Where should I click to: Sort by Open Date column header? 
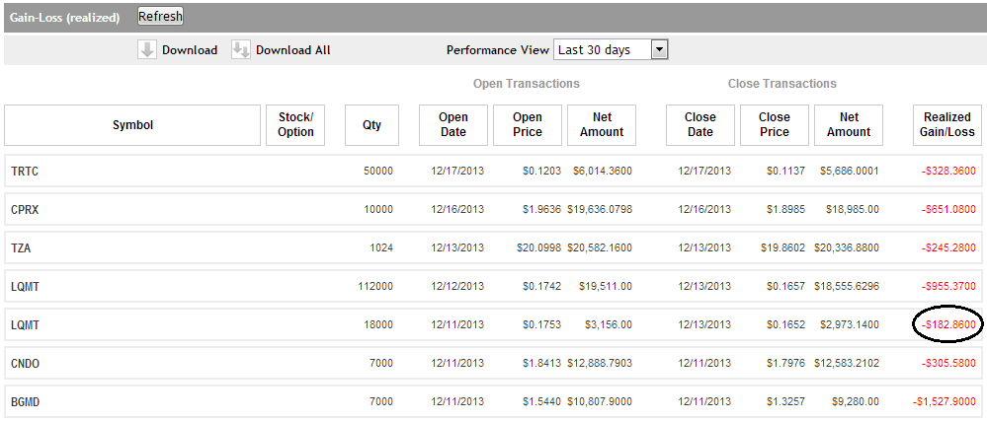tap(453, 125)
